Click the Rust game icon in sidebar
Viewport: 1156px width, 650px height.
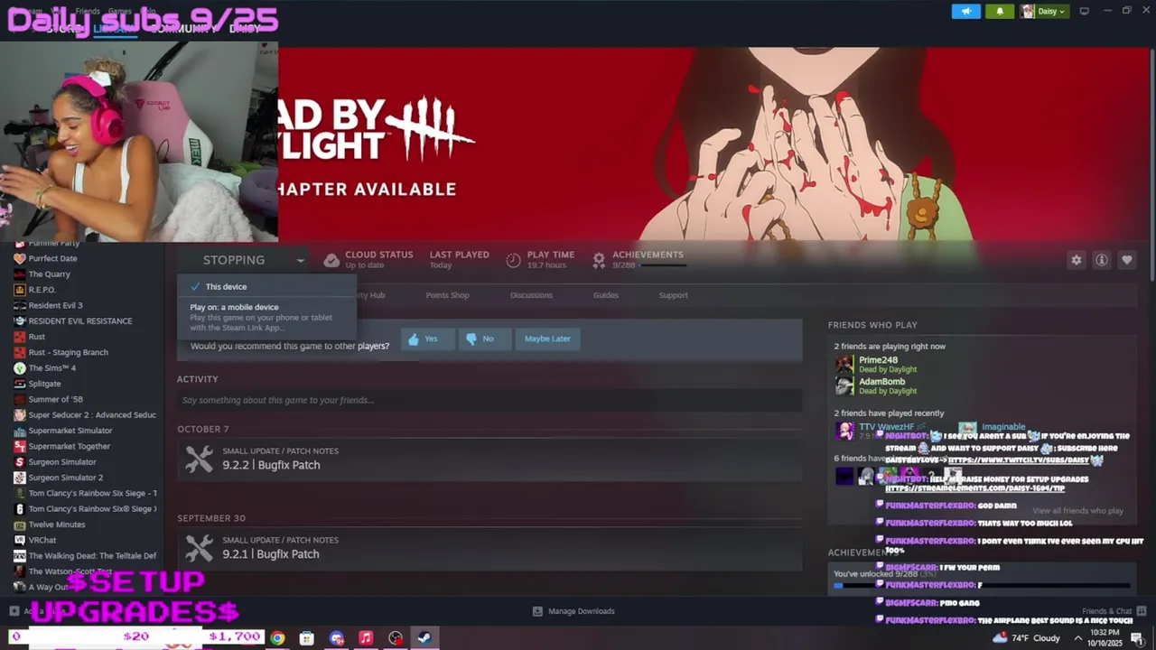19,337
